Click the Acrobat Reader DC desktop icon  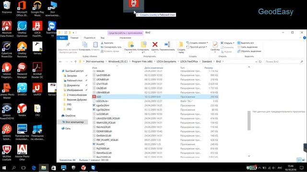[x=37, y=70]
